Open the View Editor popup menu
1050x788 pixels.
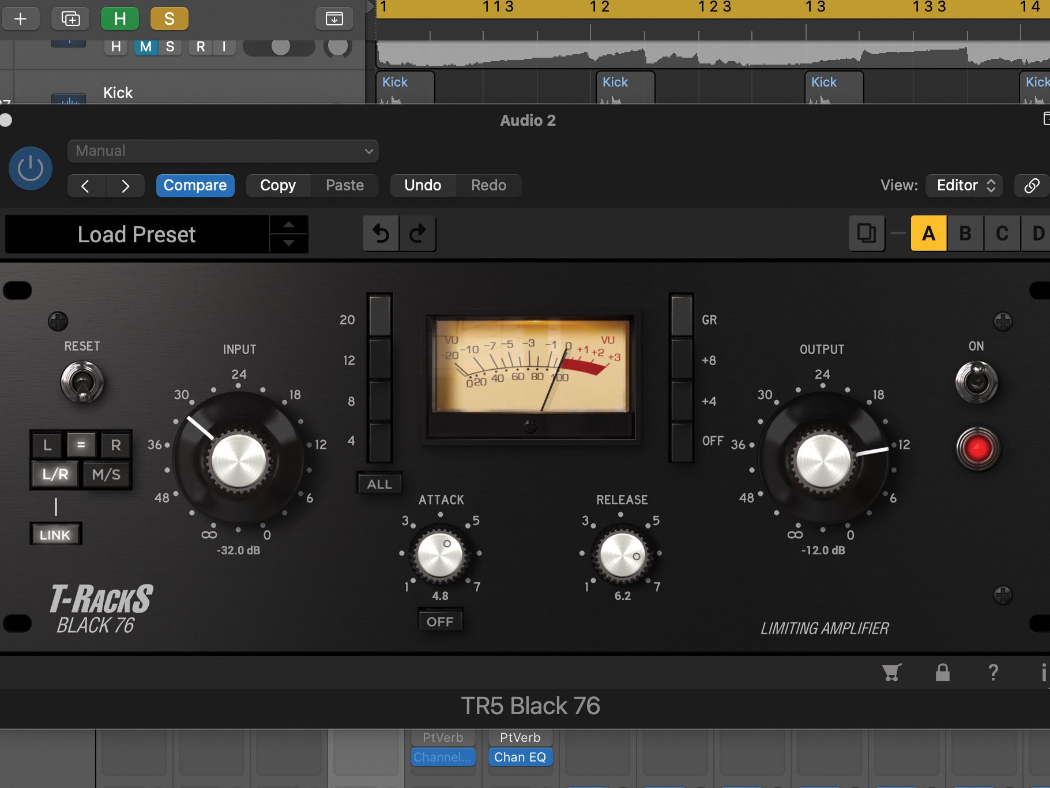pyautogui.click(x=964, y=186)
